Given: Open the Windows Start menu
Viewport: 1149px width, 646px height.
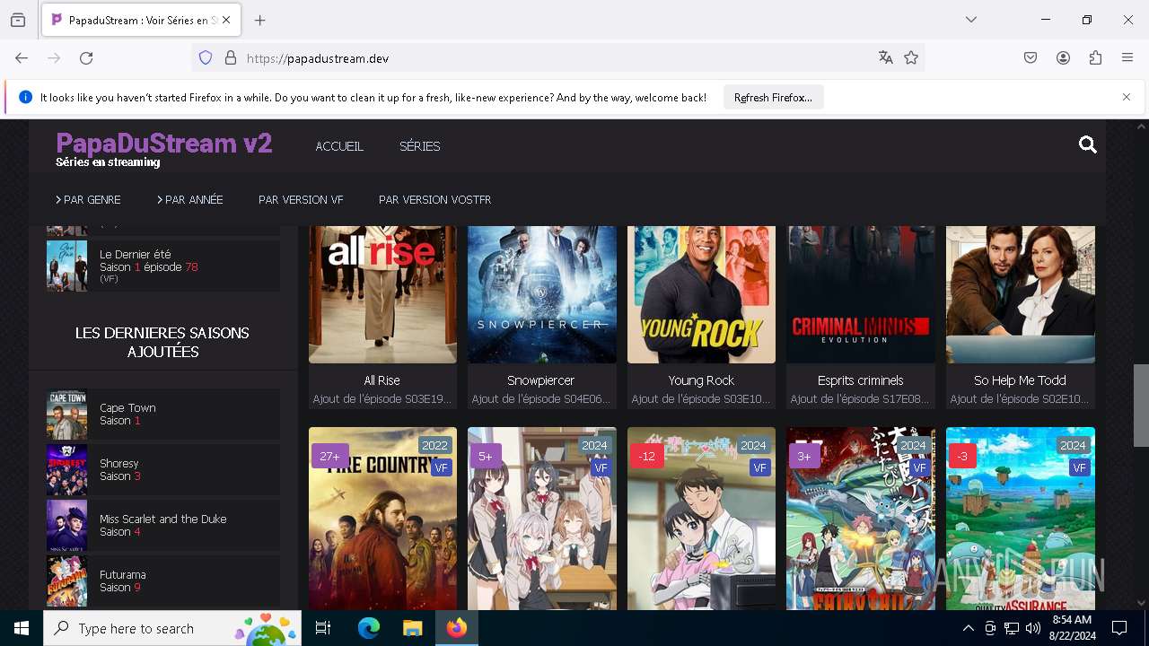Looking at the screenshot, I should (22, 628).
